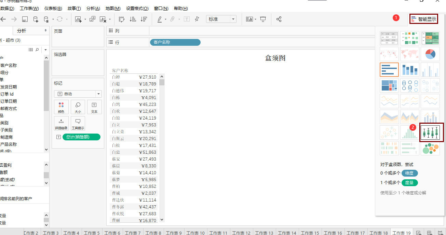446x235 pixels.
Task: Sort ascending using the toolbar icon
Action: tap(133, 19)
